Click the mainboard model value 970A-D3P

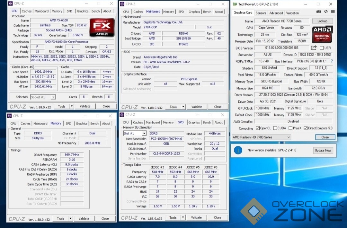(168, 27)
